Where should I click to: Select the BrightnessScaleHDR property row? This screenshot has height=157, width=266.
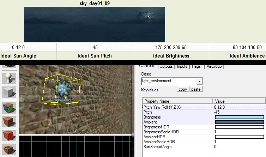pos(204,132)
